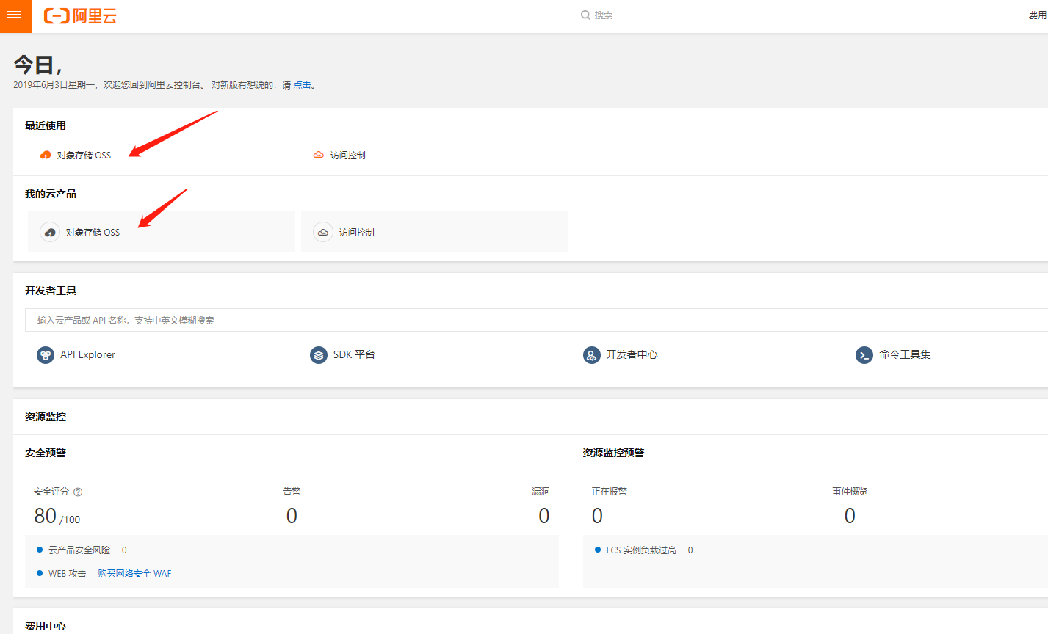Click the 正在报警 count value
The width and height of the screenshot is (1048, 634).
(x=597, y=517)
